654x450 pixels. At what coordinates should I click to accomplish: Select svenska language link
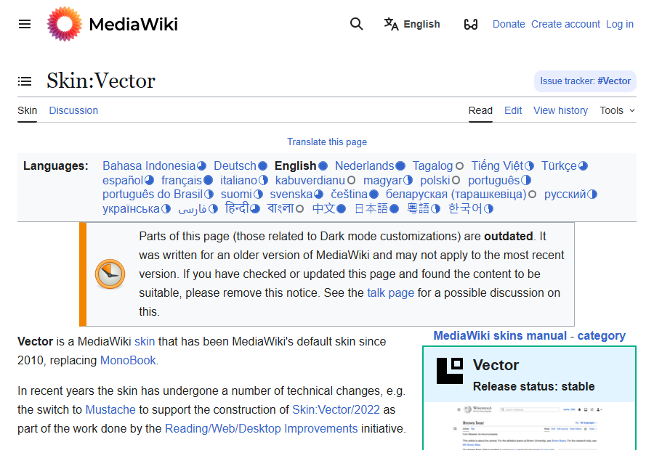[291, 195]
